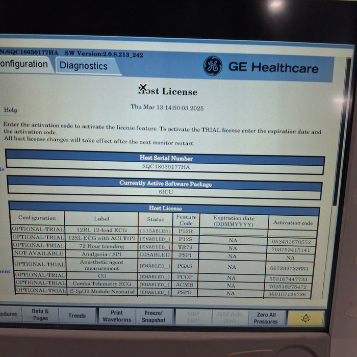This screenshot has width=357, height=357.
Task: Click label Combo Telemetry ECG
Action: pyautogui.click(x=102, y=284)
